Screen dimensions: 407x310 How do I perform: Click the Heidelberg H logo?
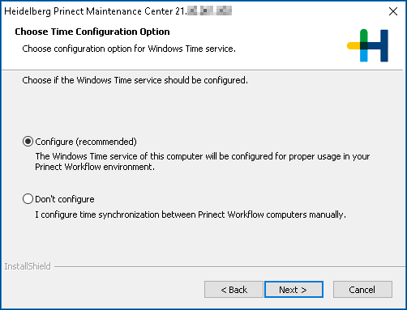(x=367, y=45)
